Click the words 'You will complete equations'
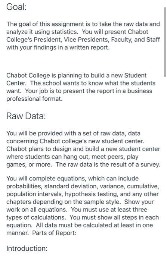This screenshot has height=261, width=167. click(x=46, y=179)
